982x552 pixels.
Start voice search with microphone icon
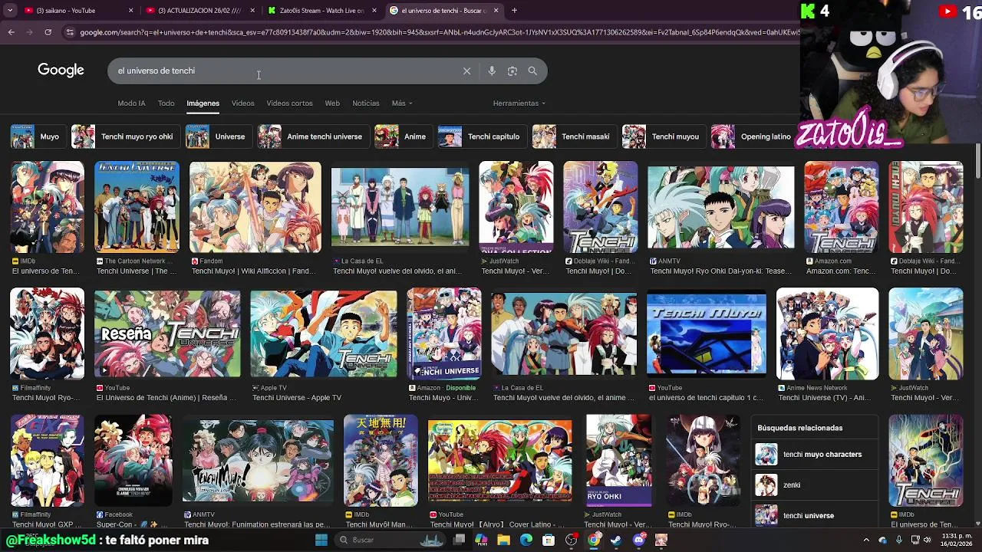click(492, 71)
